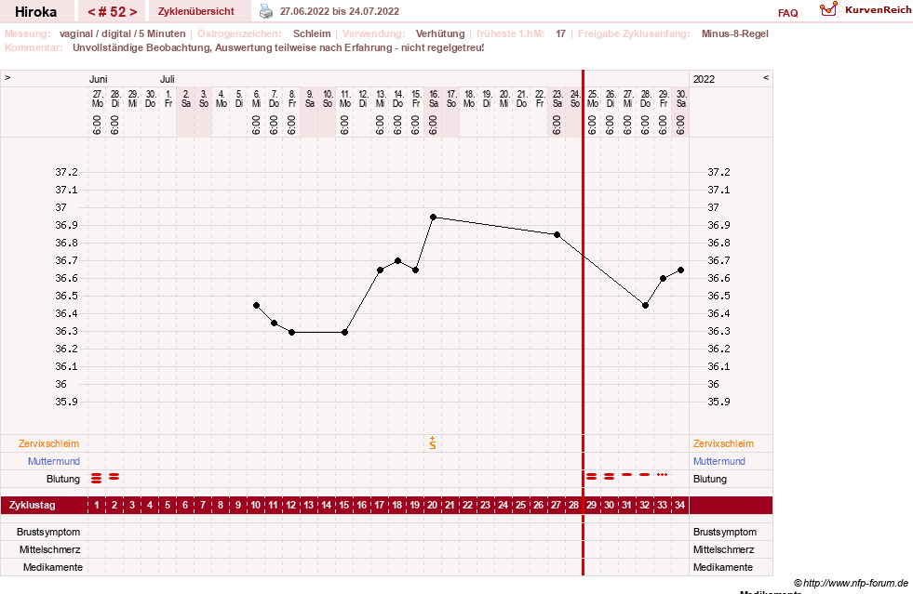Click the left Brustsymptom row label
This screenshot has height=594, width=913.
48,532
